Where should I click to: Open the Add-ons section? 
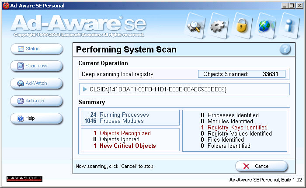click(37, 101)
